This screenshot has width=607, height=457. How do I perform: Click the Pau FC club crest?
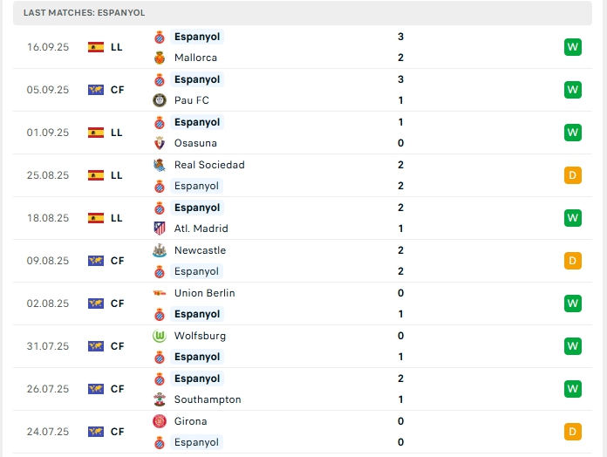160,100
